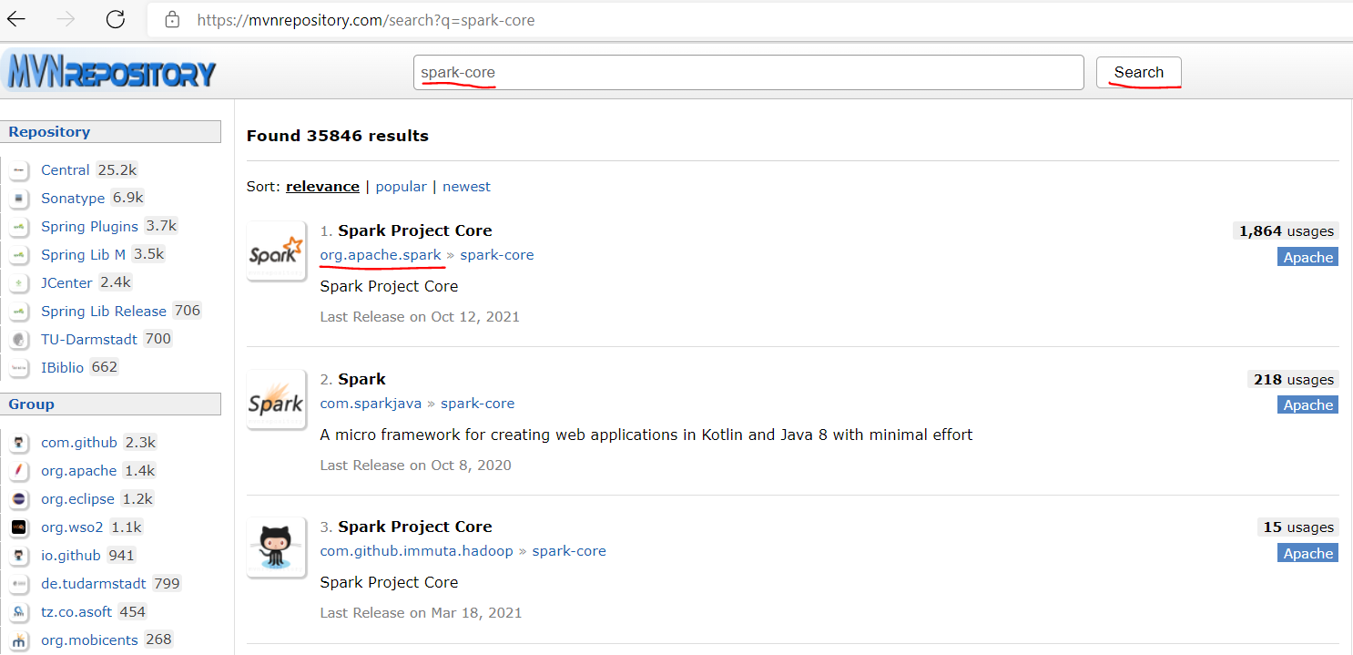Open the IBiblio repository link
Screen dimensions: 1353x655
point(62,368)
